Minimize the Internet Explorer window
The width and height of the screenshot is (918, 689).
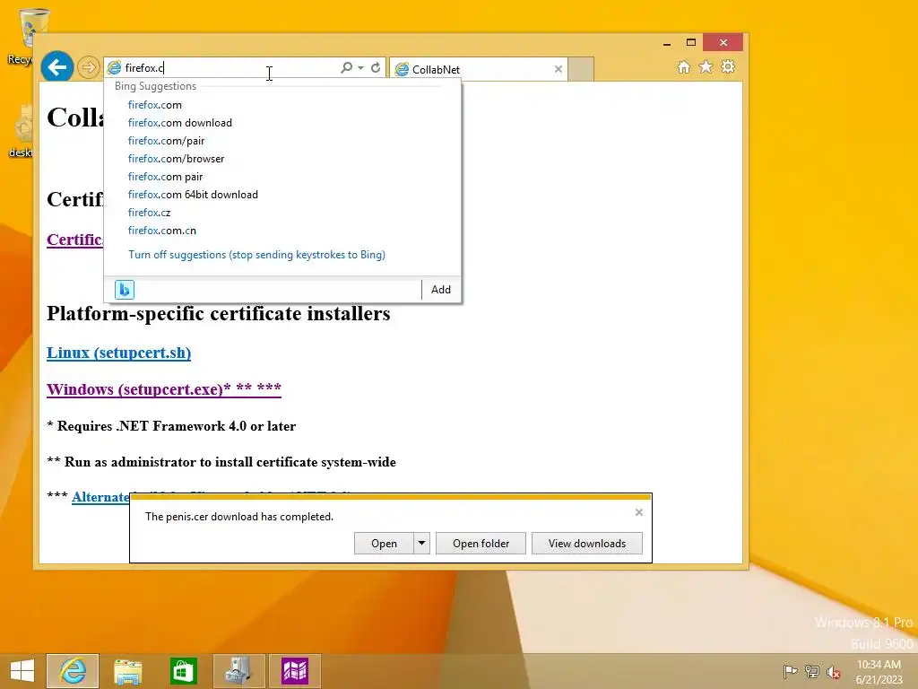click(x=667, y=43)
